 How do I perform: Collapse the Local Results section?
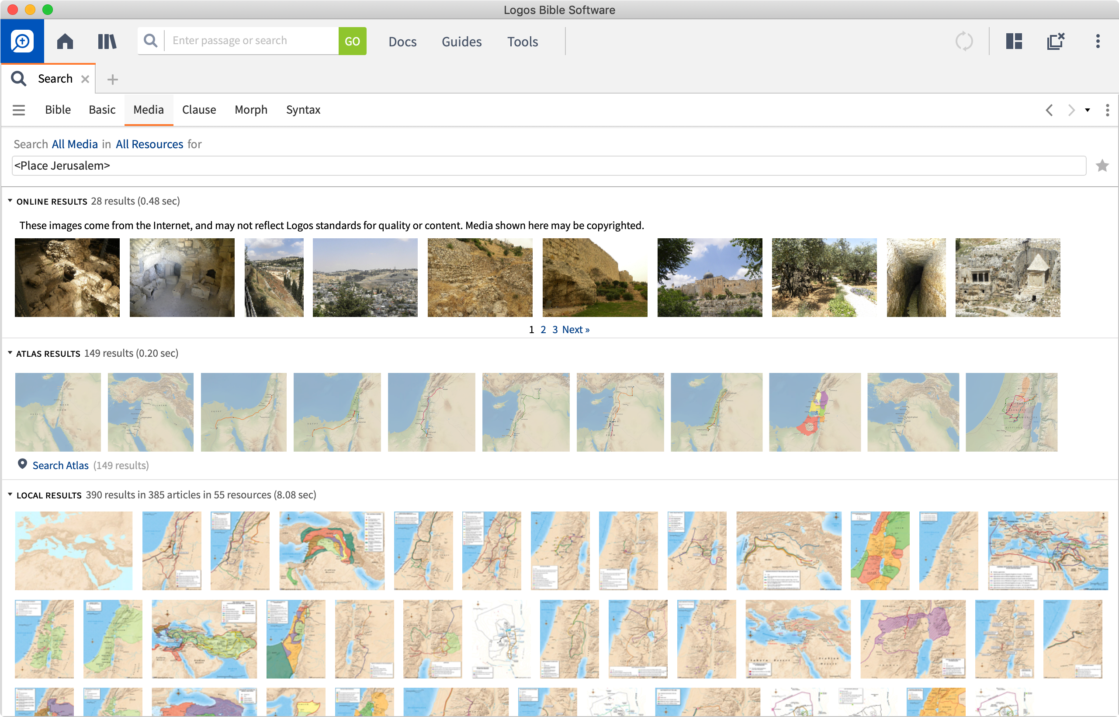[10, 494]
